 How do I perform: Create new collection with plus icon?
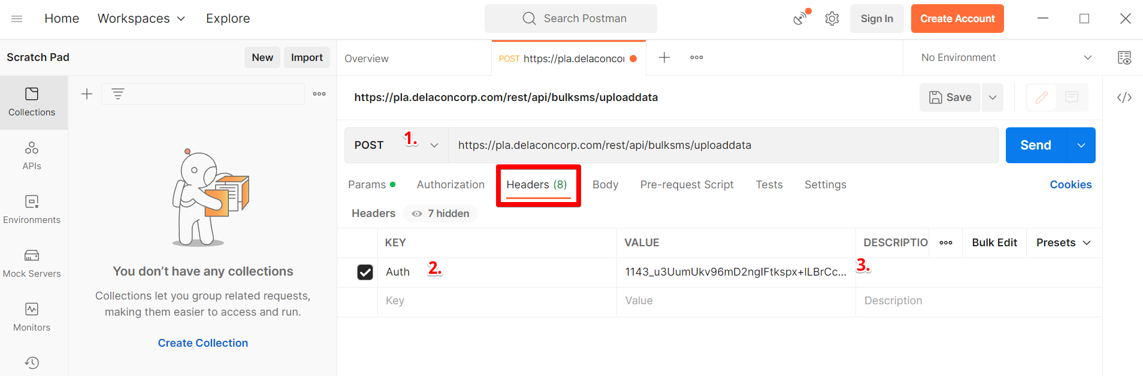point(87,94)
